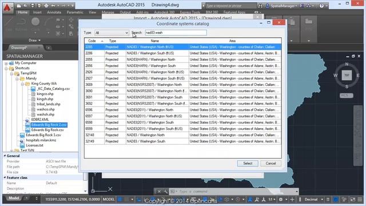Select row 32148 NAD83 / Washington North
The image size is (366, 206).
click(183, 135)
